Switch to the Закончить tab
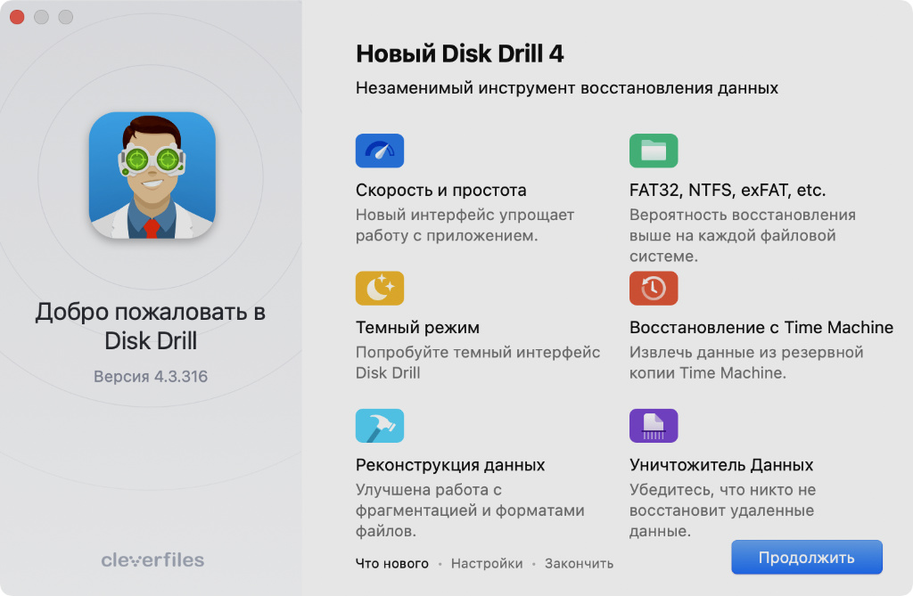 [x=579, y=563]
